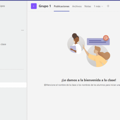Open the sidebar ellipsis more options

click(22, 30)
